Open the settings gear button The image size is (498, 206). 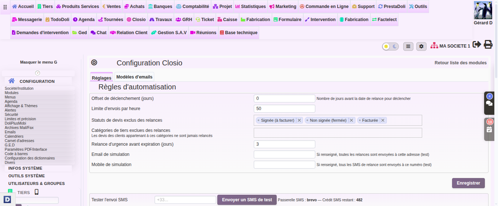point(421,47)
